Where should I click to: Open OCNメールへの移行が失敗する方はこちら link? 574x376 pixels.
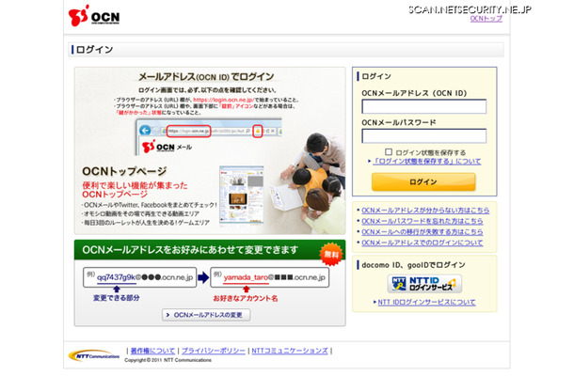[423, 232]
